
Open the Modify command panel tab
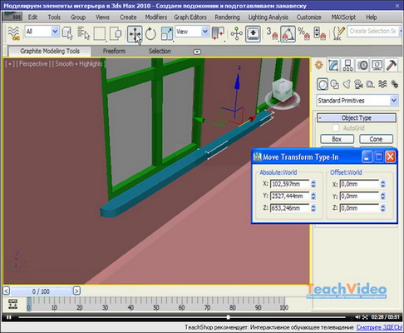coord(333,65)
